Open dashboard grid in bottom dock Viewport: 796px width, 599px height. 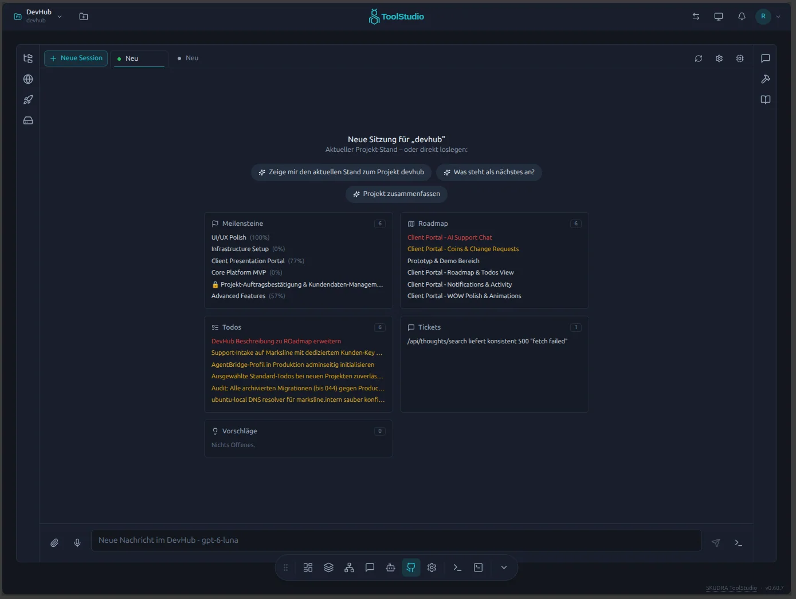308,567
